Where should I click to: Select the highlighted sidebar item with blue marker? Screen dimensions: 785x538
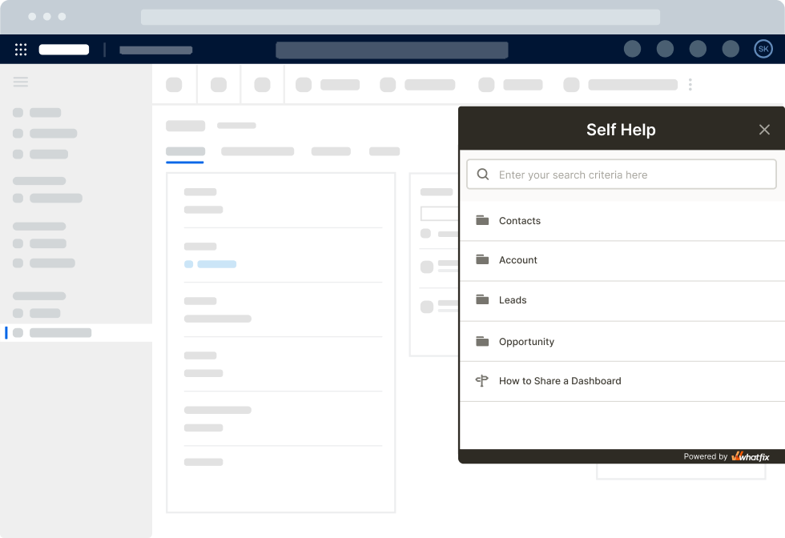(76, 333)
